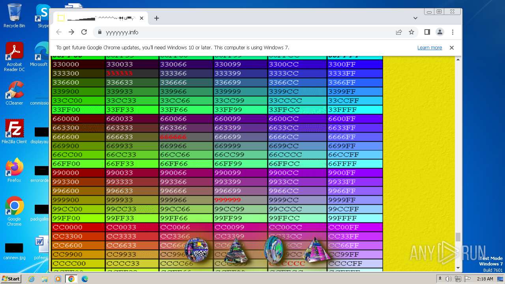Share this page icon
The height and width of the screenshot is (284, 505).
[x=399, y=32]
